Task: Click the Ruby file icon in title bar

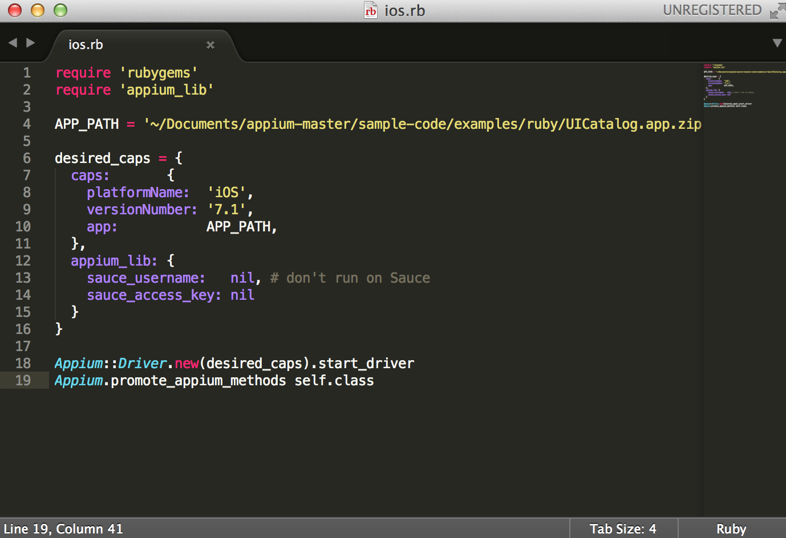Action: click(x=371, y=10)
